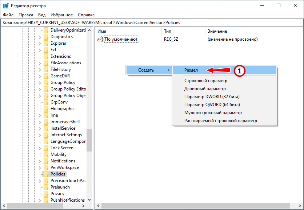The height and width of the screenshot is (210, 304).
Task: Click the Mobility folder icon
Action: 46,155
